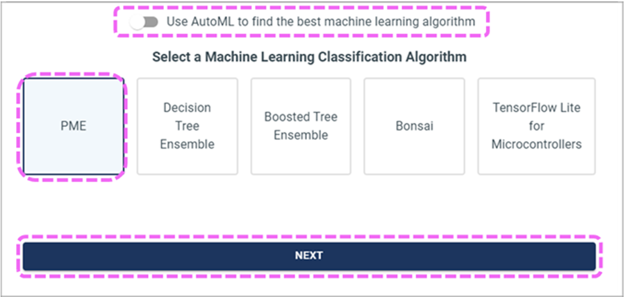
Task: Click the 'Bonsai' text label
Action: coord(414,126)
